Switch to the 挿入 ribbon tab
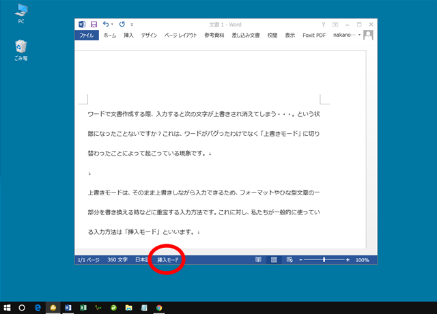The height and width of the screenshot is (314, 437). click(x=128, y=35)
